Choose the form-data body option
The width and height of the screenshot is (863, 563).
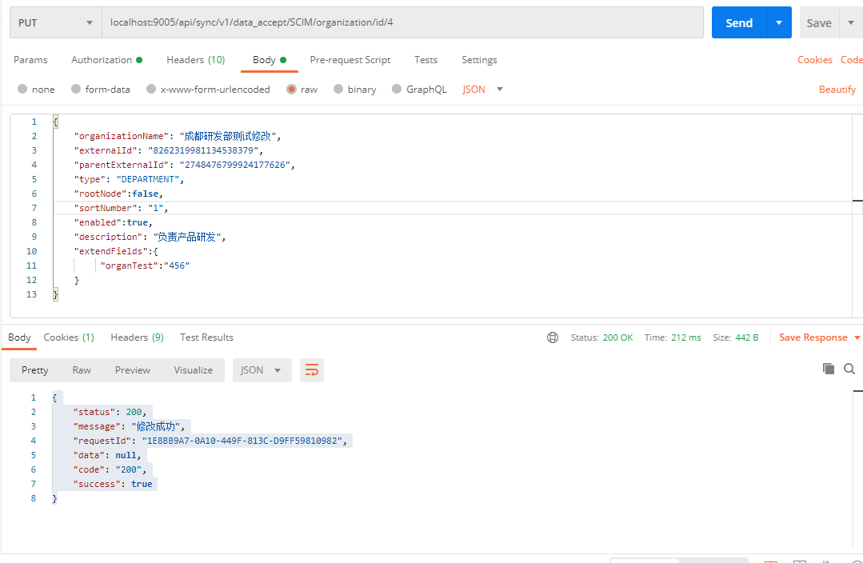pyautogui.click(x=77, y=90)
